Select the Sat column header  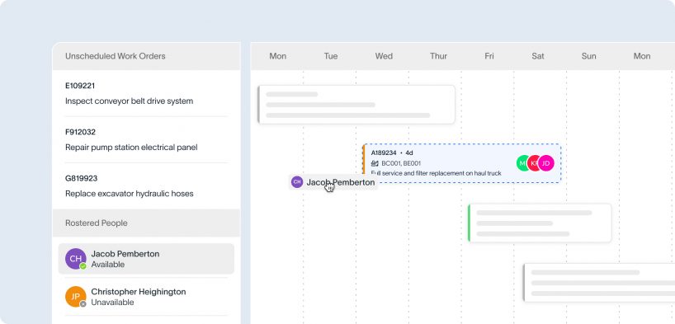[x=538, y=56]
